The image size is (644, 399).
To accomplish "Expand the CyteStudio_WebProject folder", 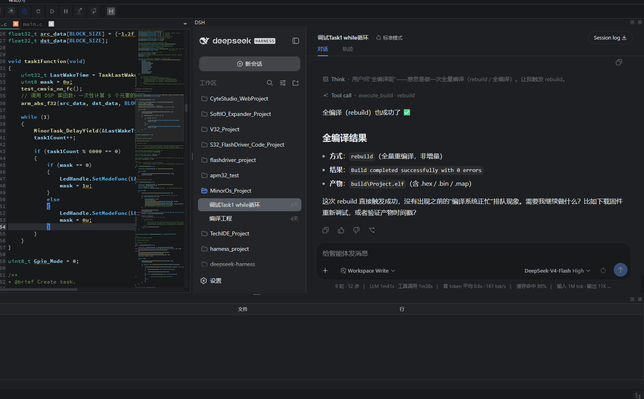I will (x=250, y=99).
